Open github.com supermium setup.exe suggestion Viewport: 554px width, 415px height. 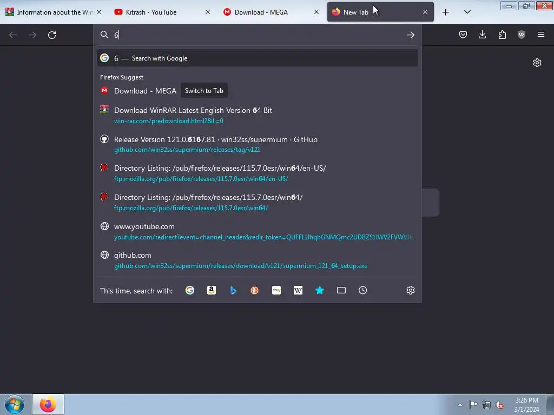[257, 260]
